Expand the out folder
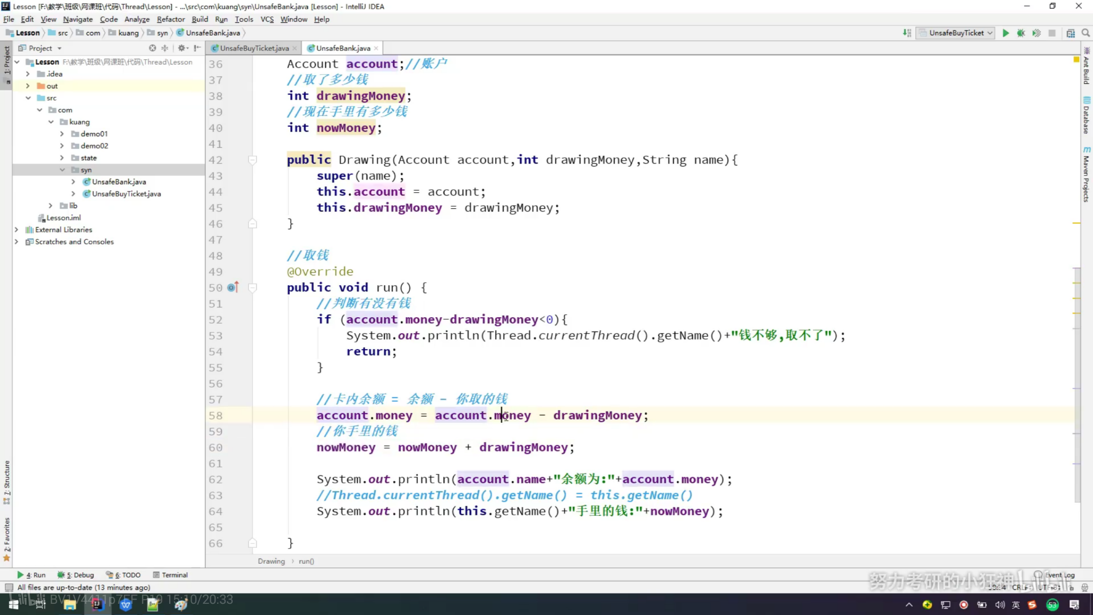 point(28,86)
